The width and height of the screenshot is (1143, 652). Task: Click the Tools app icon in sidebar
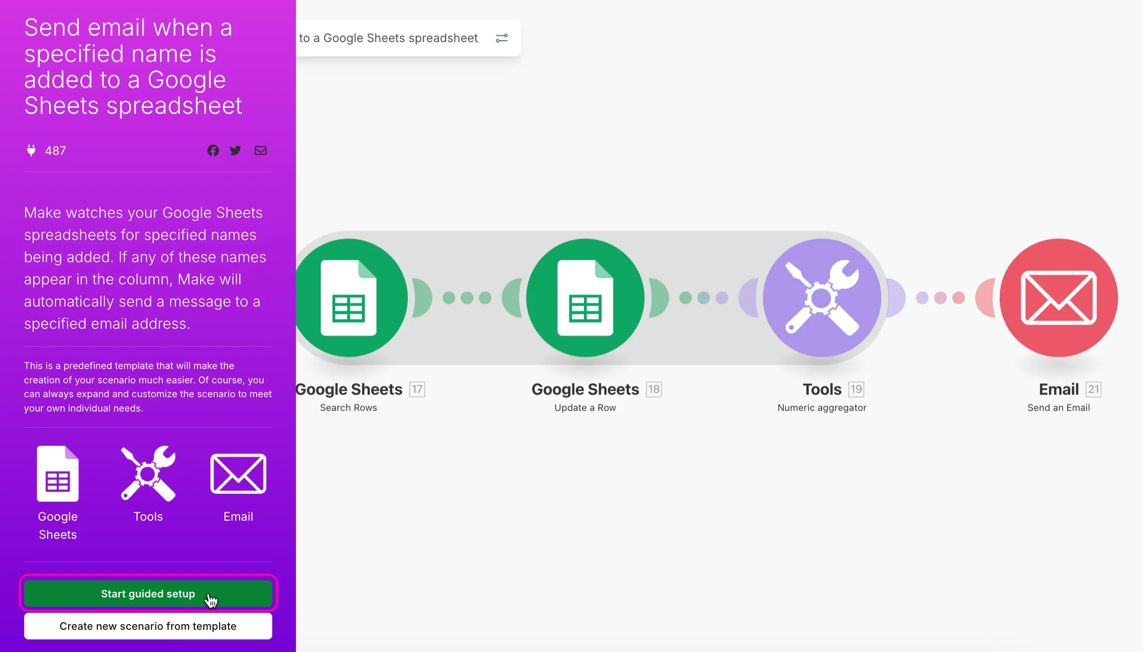coord(148,474)
